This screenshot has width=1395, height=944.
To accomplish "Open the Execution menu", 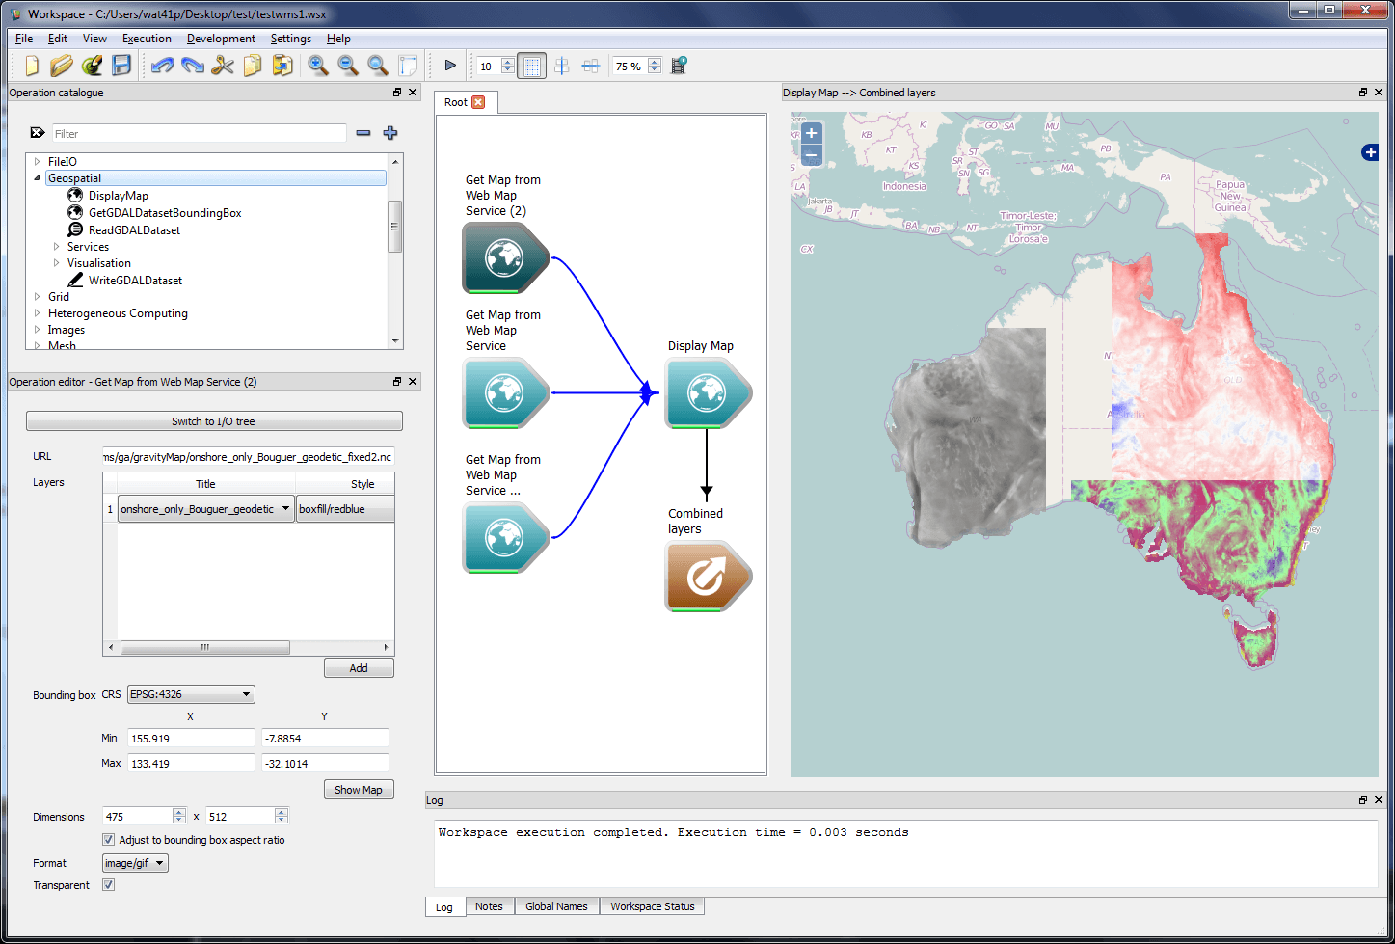I will [x=147, y=39].
